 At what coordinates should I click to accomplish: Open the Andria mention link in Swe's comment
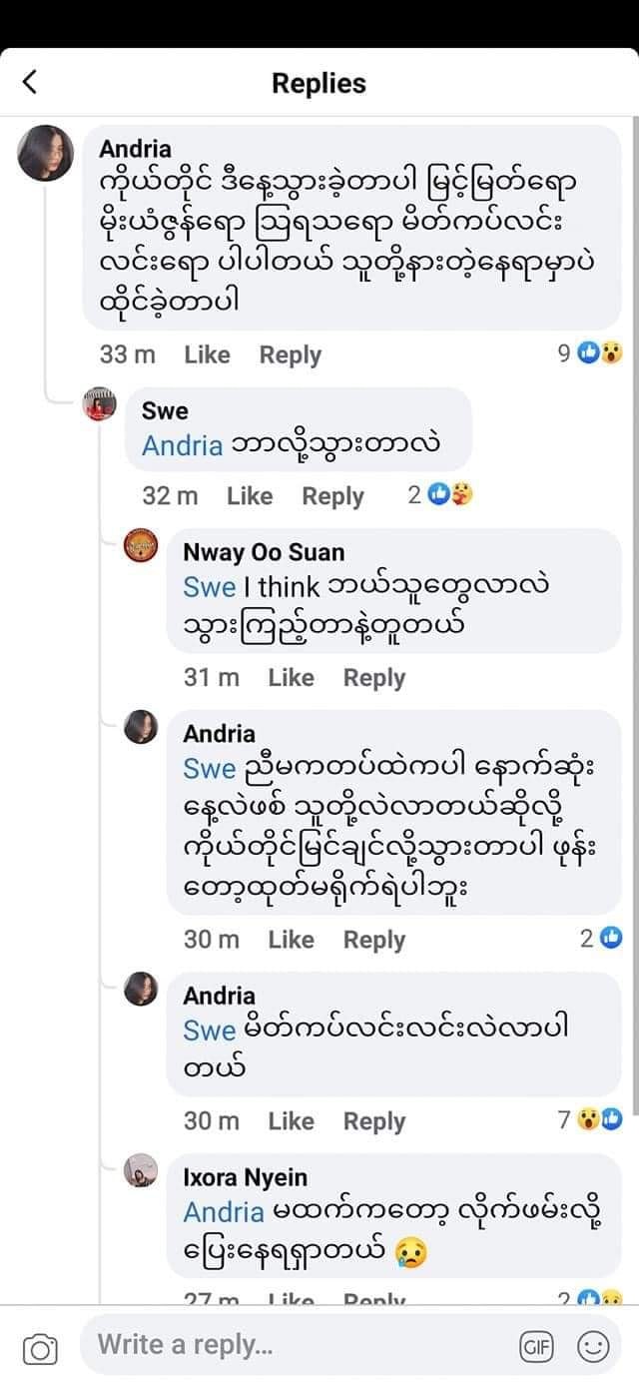(180, 445)
